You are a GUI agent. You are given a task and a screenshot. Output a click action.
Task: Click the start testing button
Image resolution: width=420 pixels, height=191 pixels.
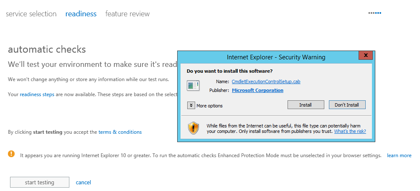40,182
